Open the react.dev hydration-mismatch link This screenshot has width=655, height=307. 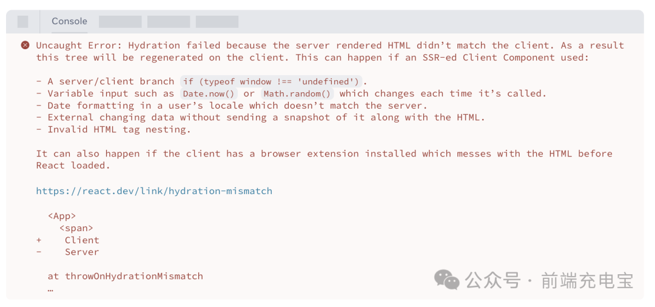point(154,191)
